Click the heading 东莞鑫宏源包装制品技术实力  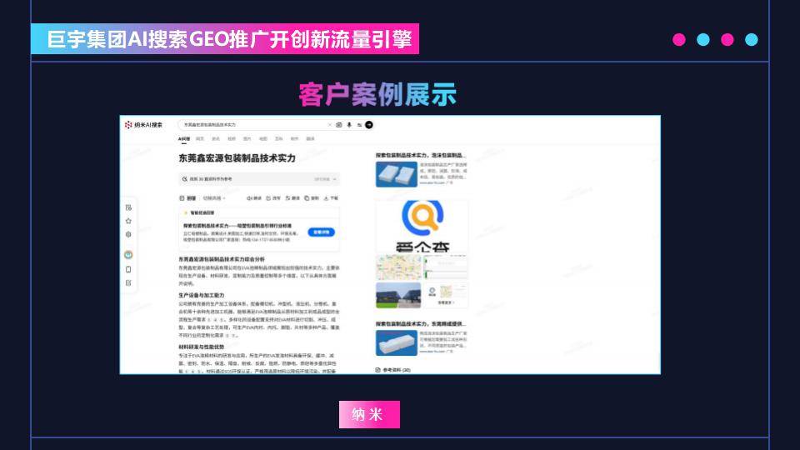click(237, 158)
